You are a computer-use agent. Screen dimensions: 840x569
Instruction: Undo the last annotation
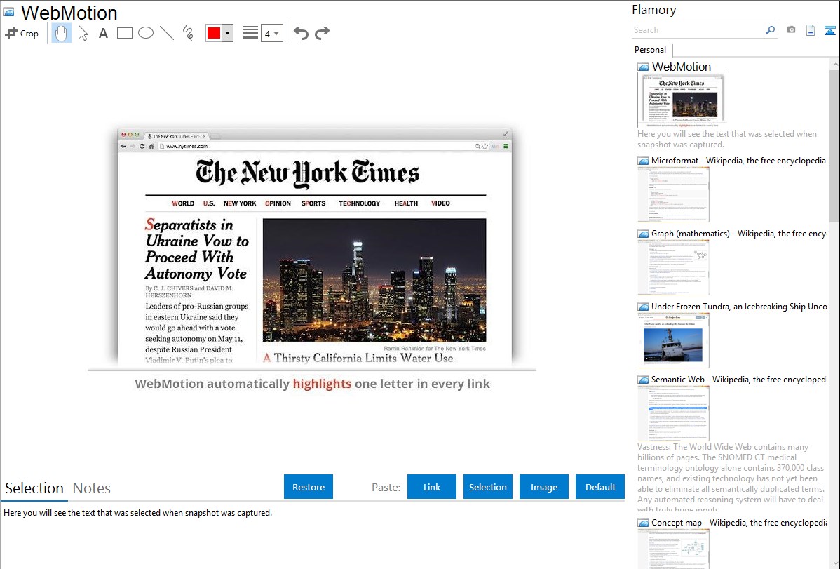301,33
